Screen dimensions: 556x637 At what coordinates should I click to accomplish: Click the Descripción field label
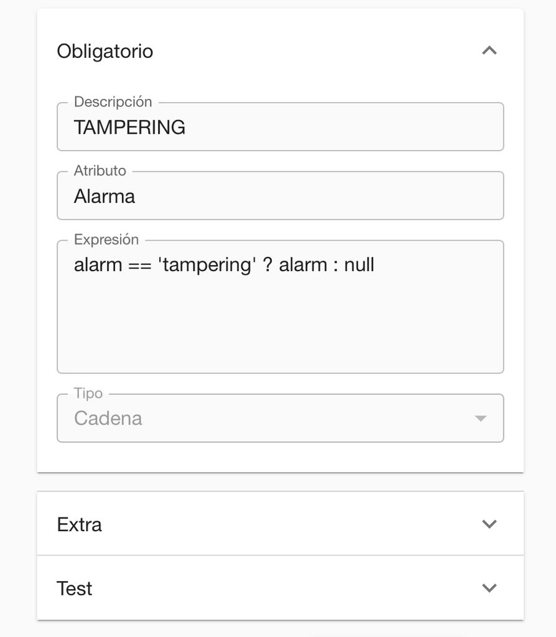[113, 101]
